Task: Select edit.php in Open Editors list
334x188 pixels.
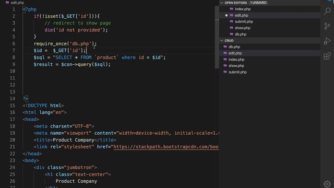Action: 241,15
